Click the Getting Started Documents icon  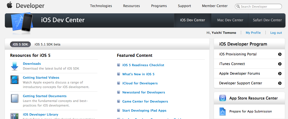[x=15, y=99]
